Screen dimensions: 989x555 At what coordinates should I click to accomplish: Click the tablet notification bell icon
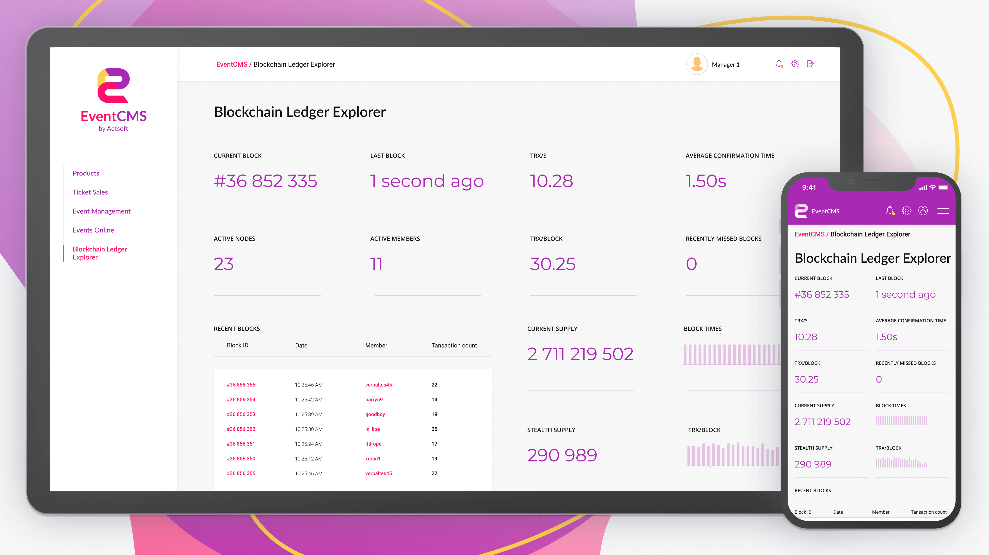779,64
